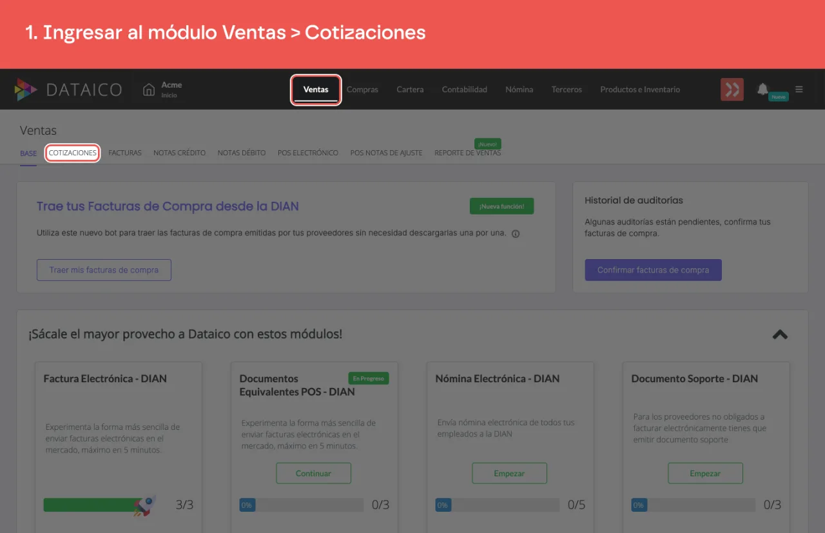The image size is (825, 533).
Task: Click the Historial de auditorías heading
Action: (634, 200)
